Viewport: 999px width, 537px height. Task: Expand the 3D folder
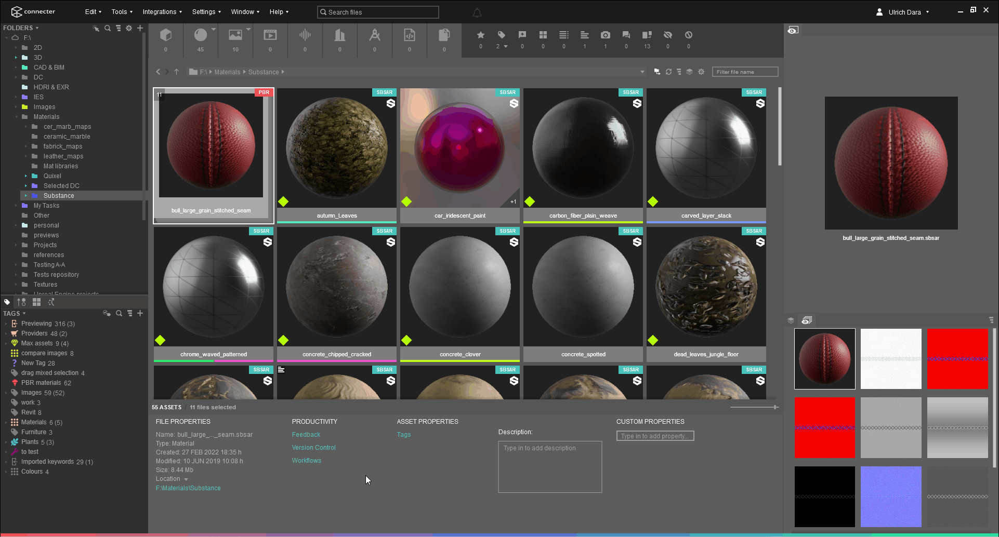[x=16, y=58]
